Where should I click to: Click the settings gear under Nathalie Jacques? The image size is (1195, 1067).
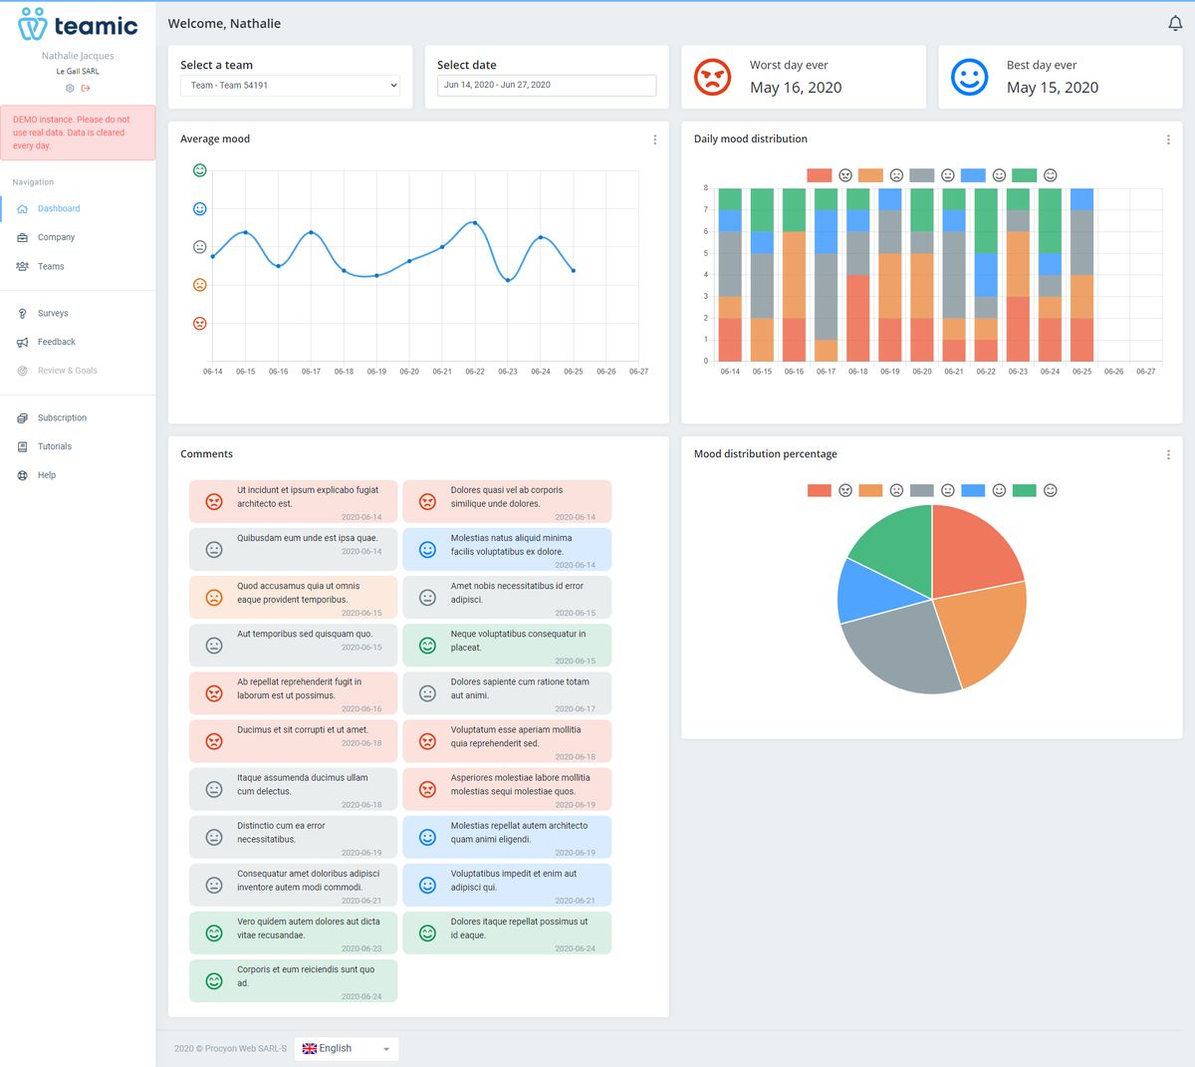point(70,88)
